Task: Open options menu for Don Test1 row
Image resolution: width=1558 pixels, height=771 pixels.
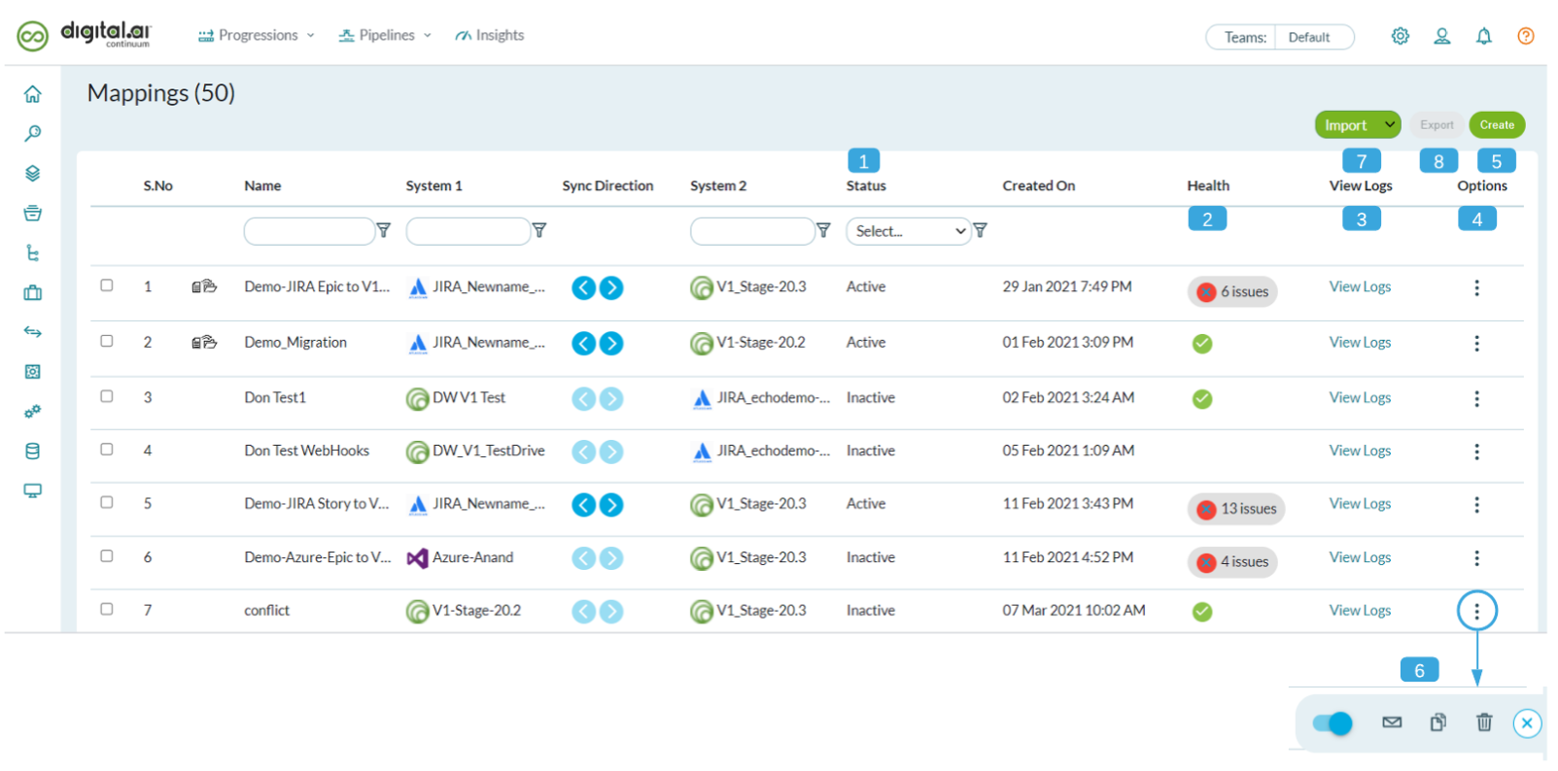Action: (1476, 398)
